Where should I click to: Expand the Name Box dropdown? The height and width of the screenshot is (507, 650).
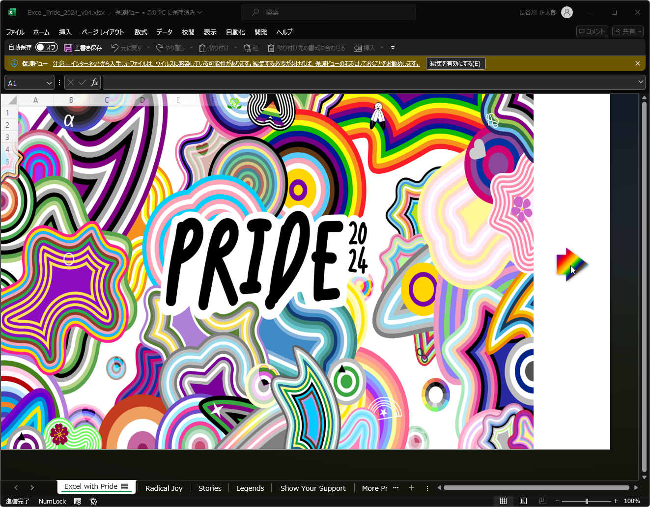tap(49, 83)
